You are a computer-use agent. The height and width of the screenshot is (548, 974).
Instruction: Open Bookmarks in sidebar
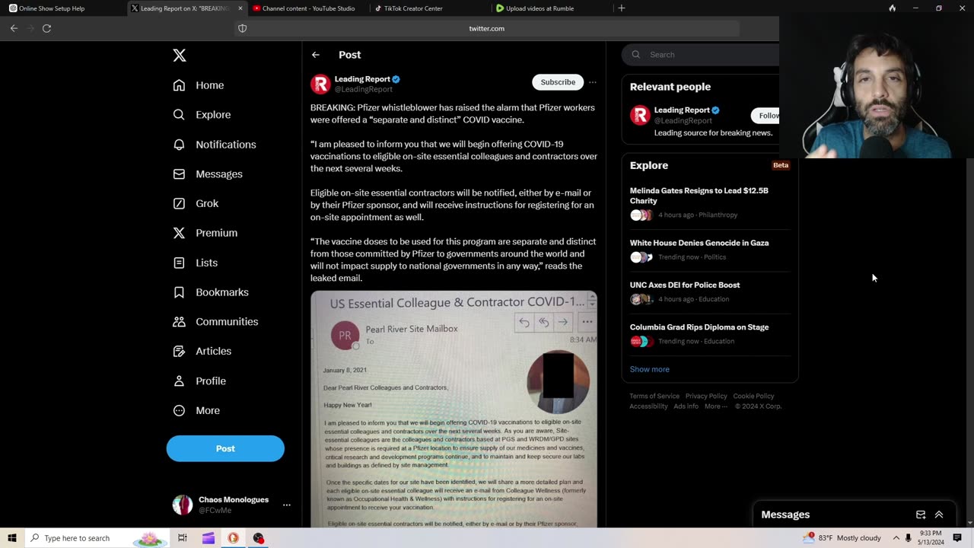pos(211,292)
